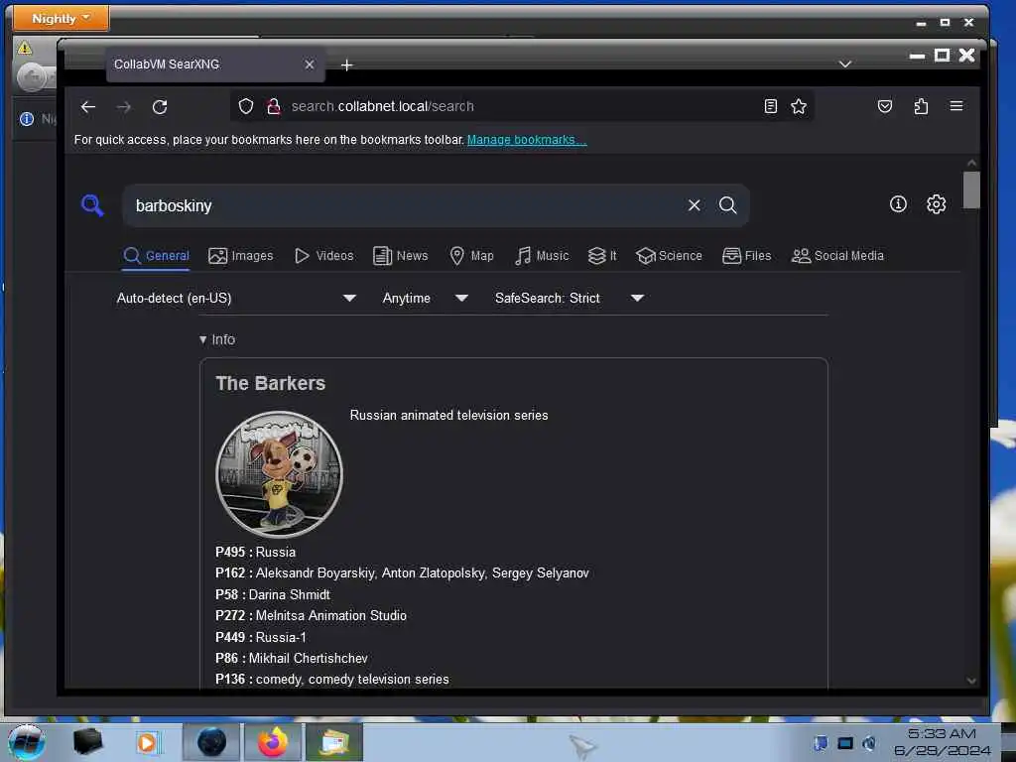Image resolution: width=1016 pixels, height=762 pixels.
Task: Switch to the Map category tab
Action: (471, 256)
